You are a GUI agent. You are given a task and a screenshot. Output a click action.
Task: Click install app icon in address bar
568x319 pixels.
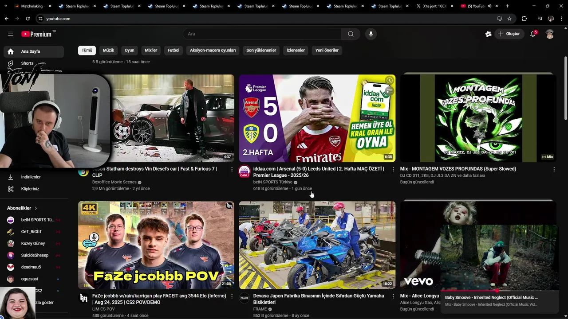(500, 19)
